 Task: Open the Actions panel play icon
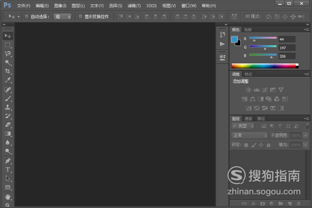[x=222, y=44]
